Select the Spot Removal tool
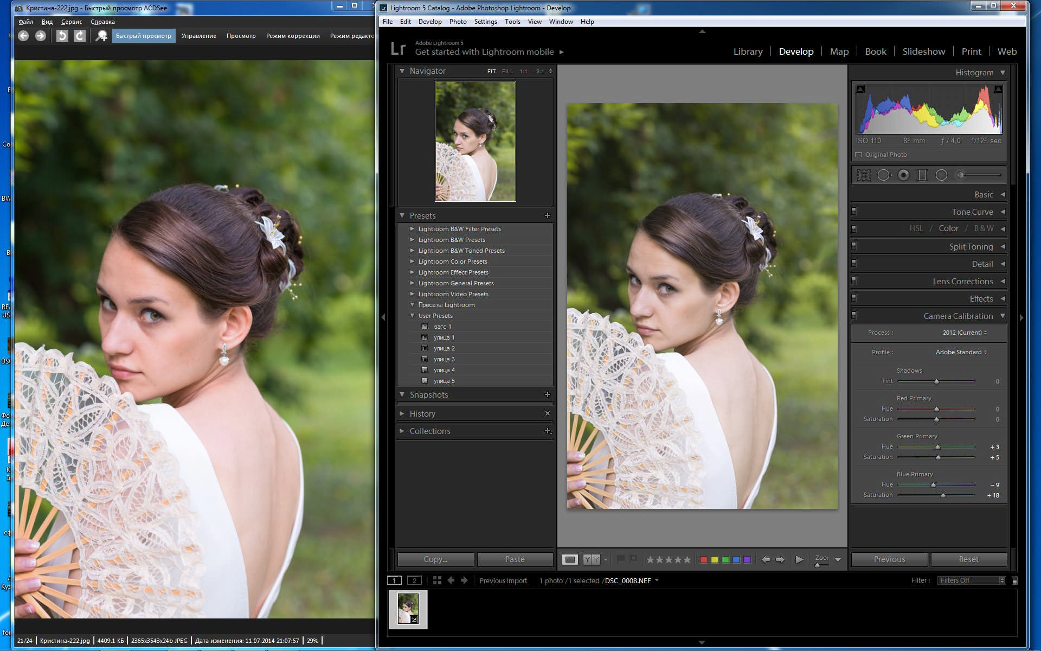The image size is (1041, 651). pos(884,175)
